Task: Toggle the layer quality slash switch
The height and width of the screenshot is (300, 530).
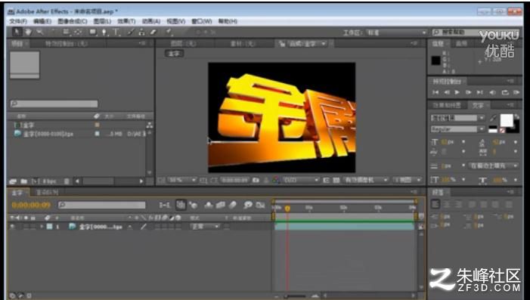Action: click(144, 227)
